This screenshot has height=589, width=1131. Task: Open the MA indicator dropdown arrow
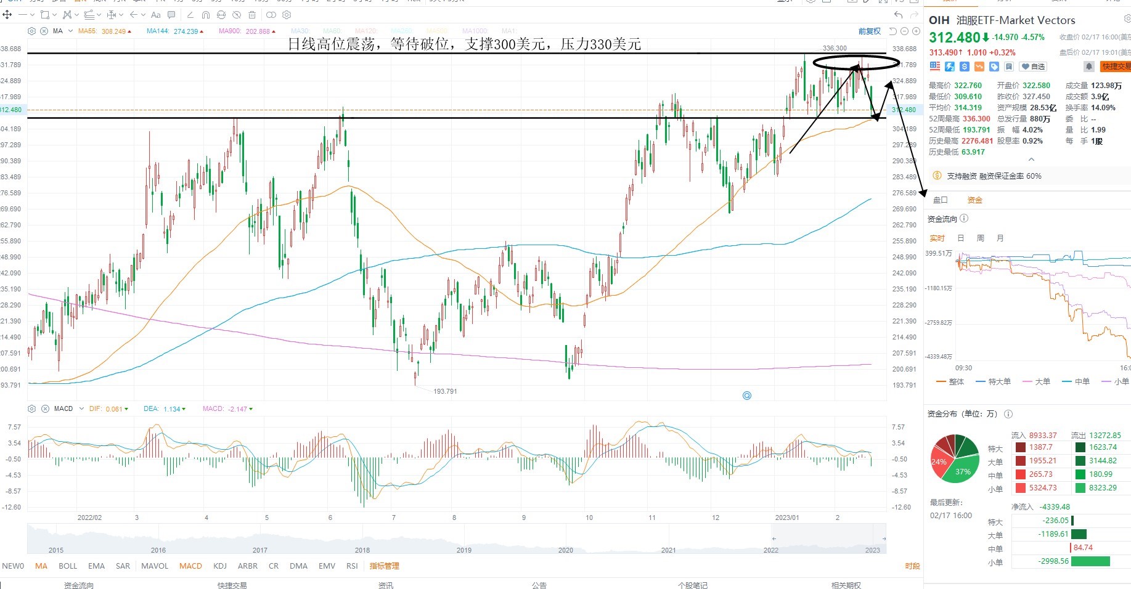pyautogui.click(x=70, y=31)
